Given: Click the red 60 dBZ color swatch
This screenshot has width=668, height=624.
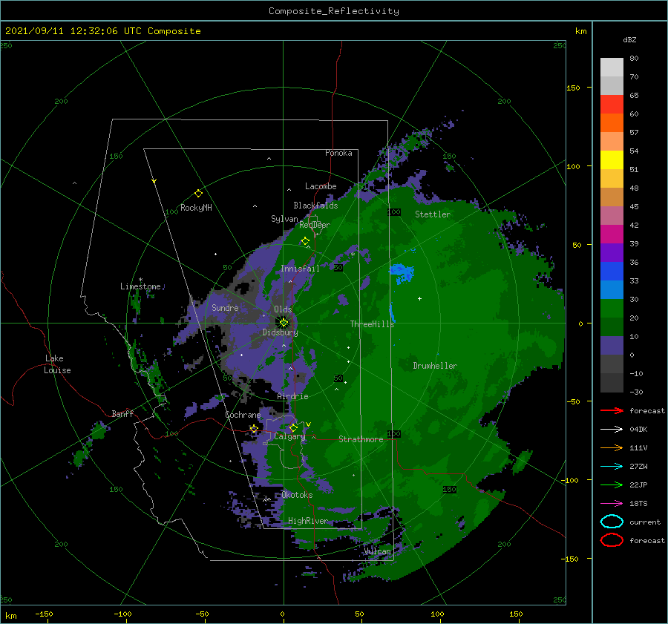Looking at the screenshot, I should pos(612,105).
